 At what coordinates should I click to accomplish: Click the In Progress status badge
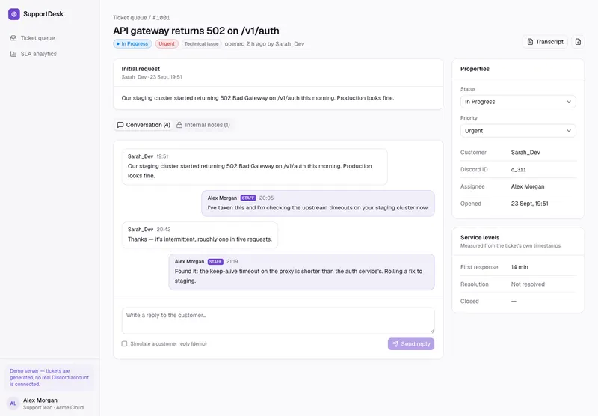pos(132,44)
